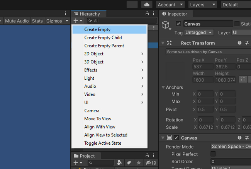
Task: Collapse the Anchors foldout
Action: [163, 87]
